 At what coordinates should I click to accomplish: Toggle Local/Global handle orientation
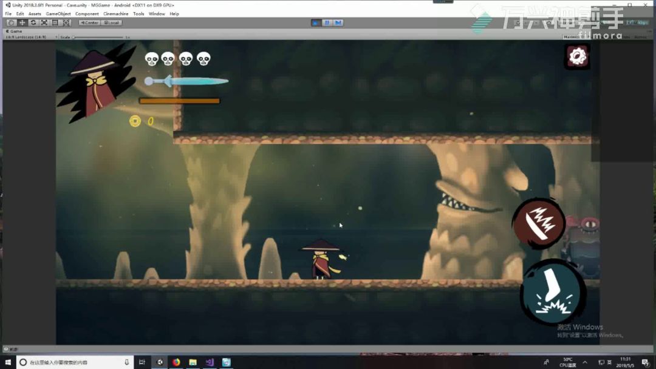[x=111, y=22]
